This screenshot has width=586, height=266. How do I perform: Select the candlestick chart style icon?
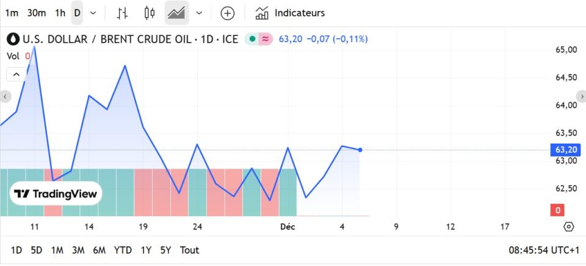point(150,13)
